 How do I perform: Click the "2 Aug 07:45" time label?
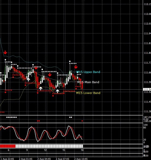point(63,159)
